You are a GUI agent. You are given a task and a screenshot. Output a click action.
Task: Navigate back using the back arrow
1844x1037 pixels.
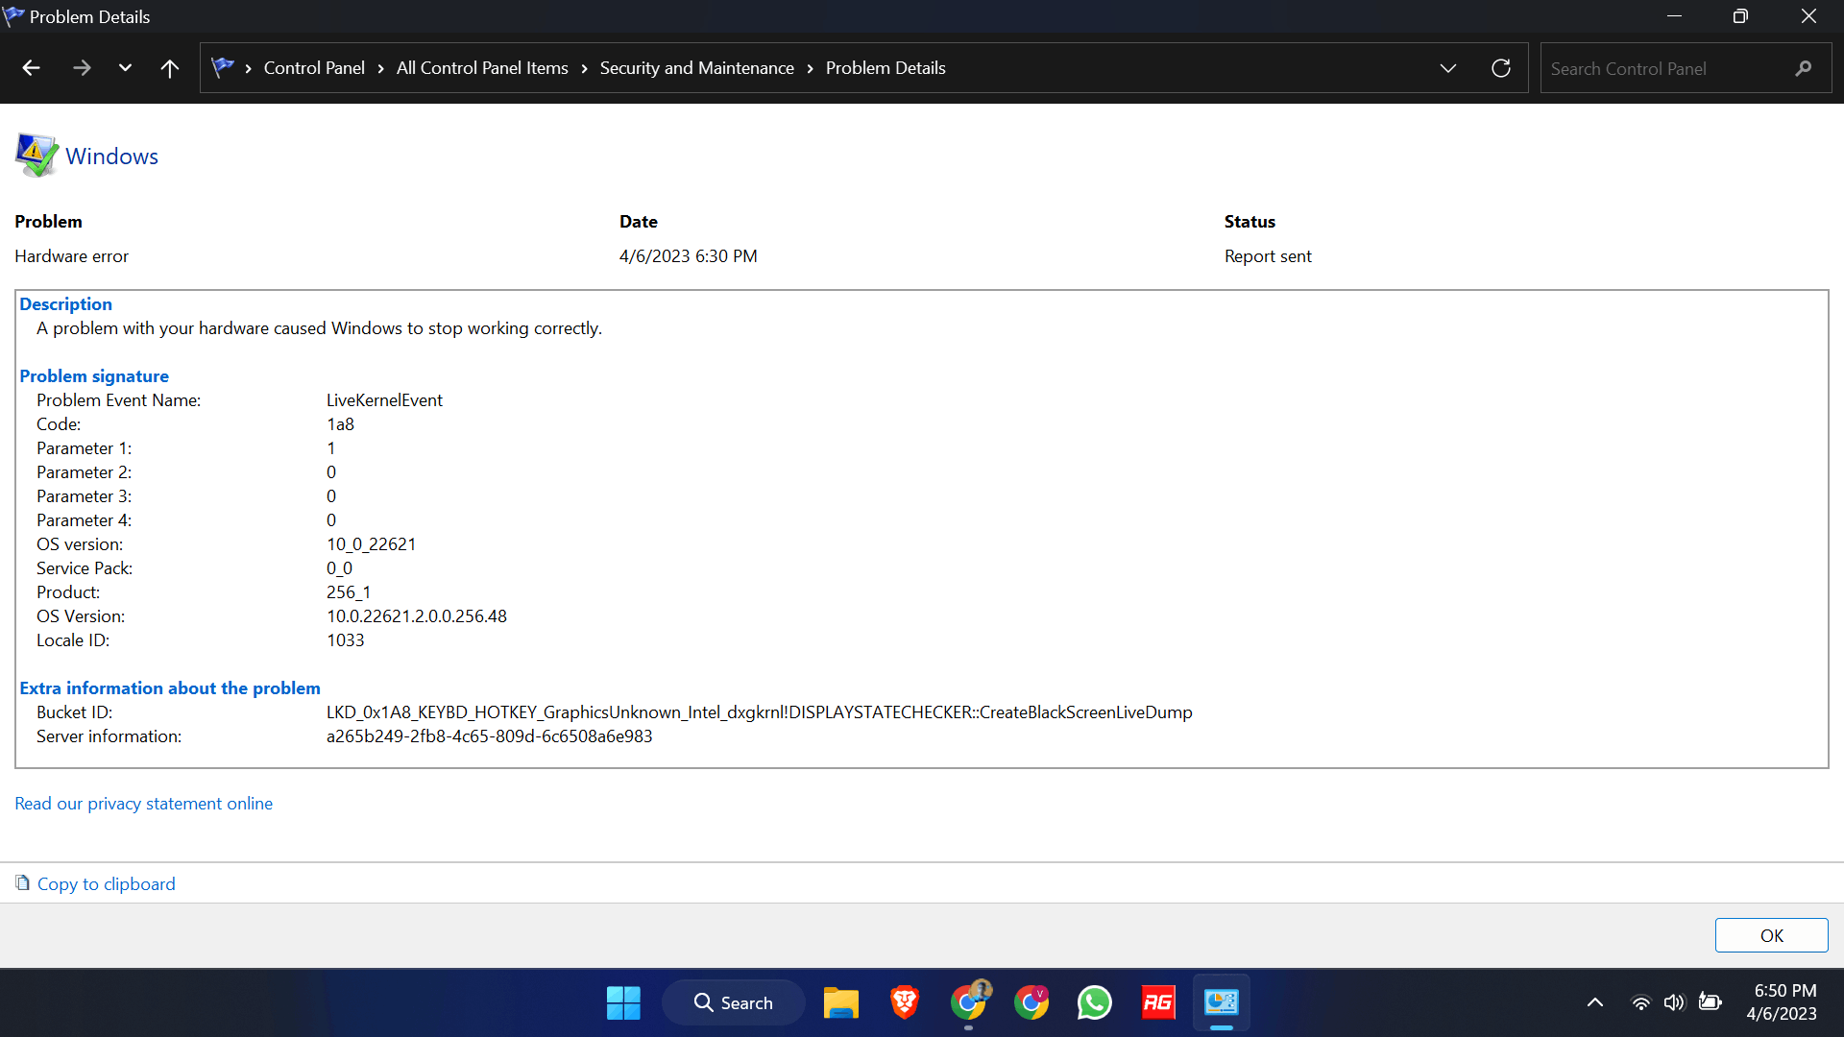pyautogui.click(x=31, y=67)
